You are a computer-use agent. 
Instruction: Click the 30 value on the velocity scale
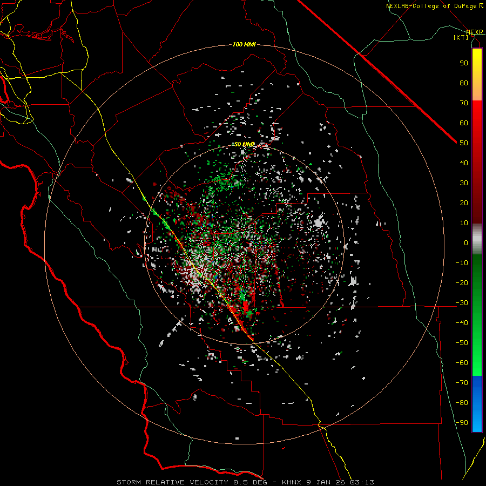[x=464, y=183]
